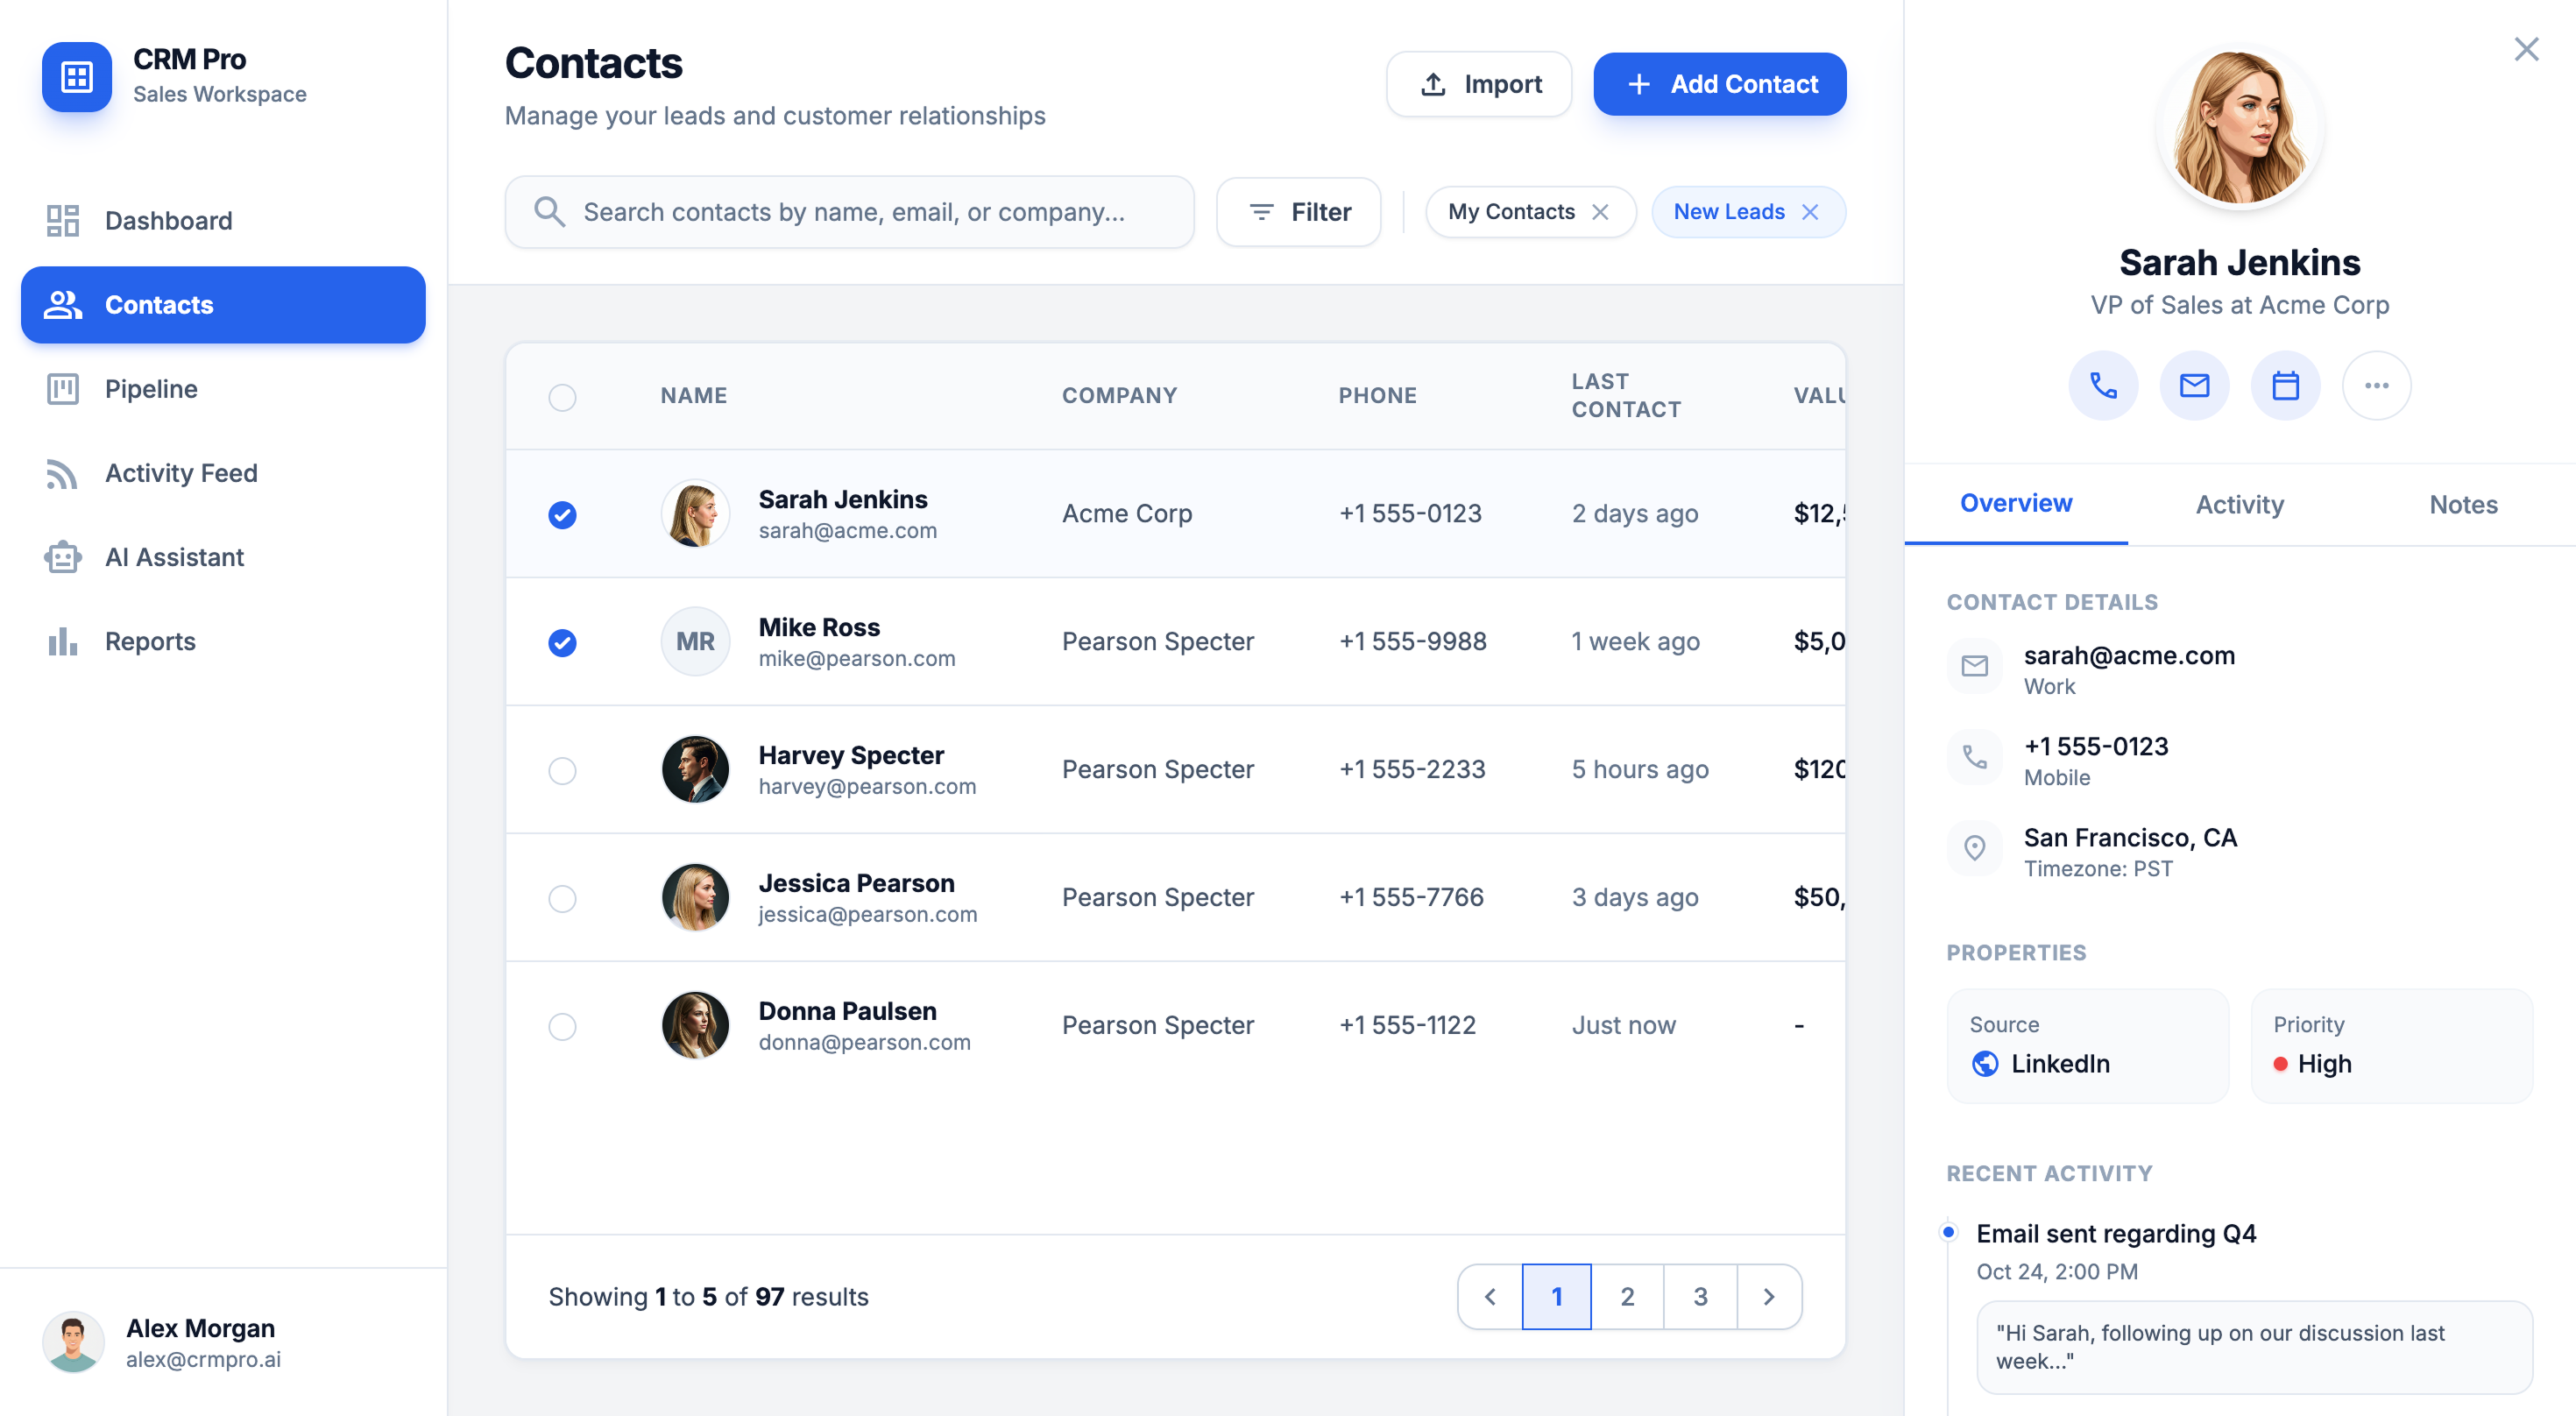Screen dimensions: 2576x1416
Task: Toggle the select-all checkbox in table header
Action: click(562, 397)
